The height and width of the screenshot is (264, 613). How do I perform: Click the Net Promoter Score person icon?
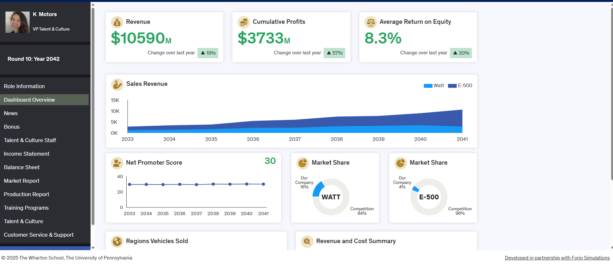tap(117, 163)
